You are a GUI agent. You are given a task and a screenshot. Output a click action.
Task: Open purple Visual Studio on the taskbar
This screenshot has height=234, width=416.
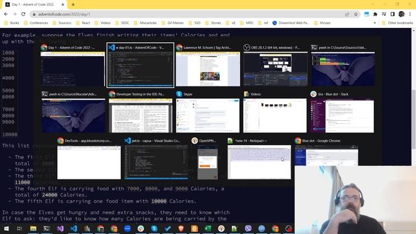pyautogui.click(x=60, y=228)
